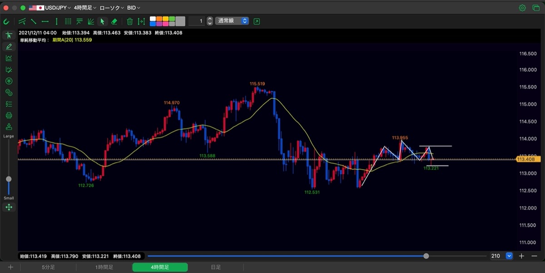Viewport: 545px width, 273px height.
Task: Open the 通常線 line style dropdown
Action: [232, 21]
